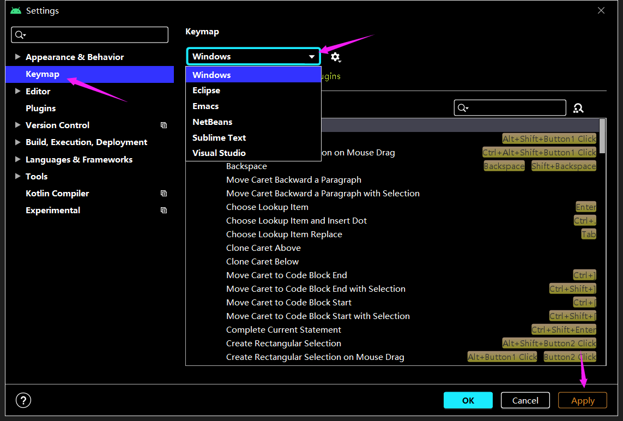
Task: Click Tab shortcut label
Action: pyautogui.click(x=589, y=234)
